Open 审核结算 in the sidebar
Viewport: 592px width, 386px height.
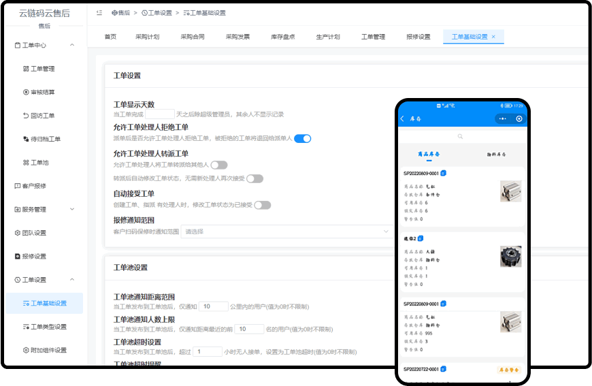pyautogui.click(x=42, y=92)
